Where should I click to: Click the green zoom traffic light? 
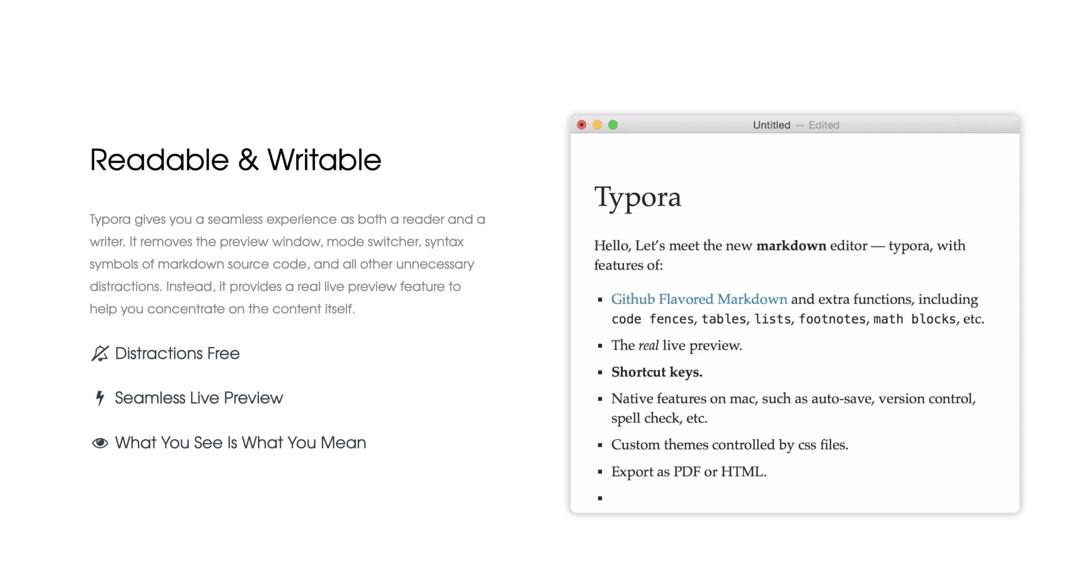(612, 125)
